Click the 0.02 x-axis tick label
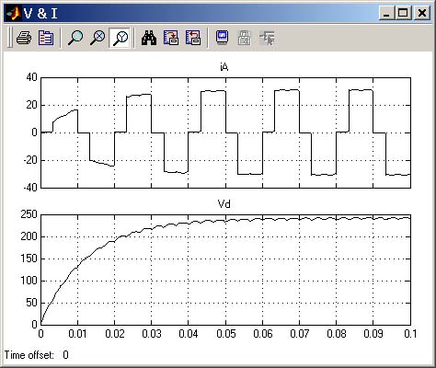 tap(115, 334)
